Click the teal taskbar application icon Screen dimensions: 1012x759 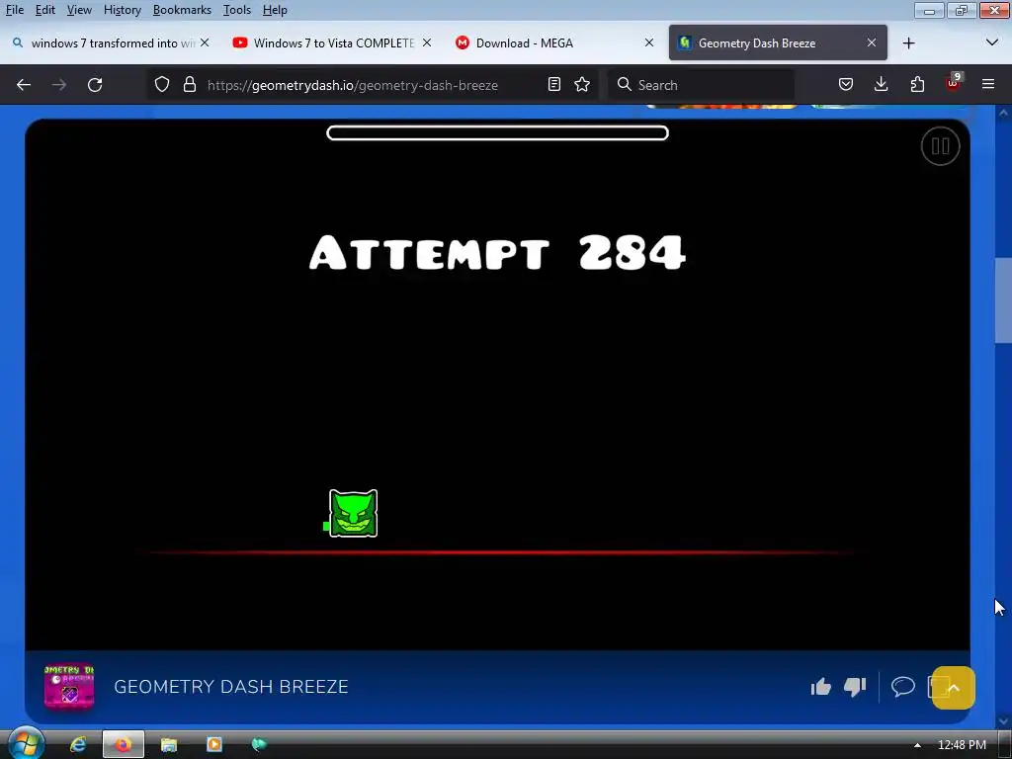point(259,745)
